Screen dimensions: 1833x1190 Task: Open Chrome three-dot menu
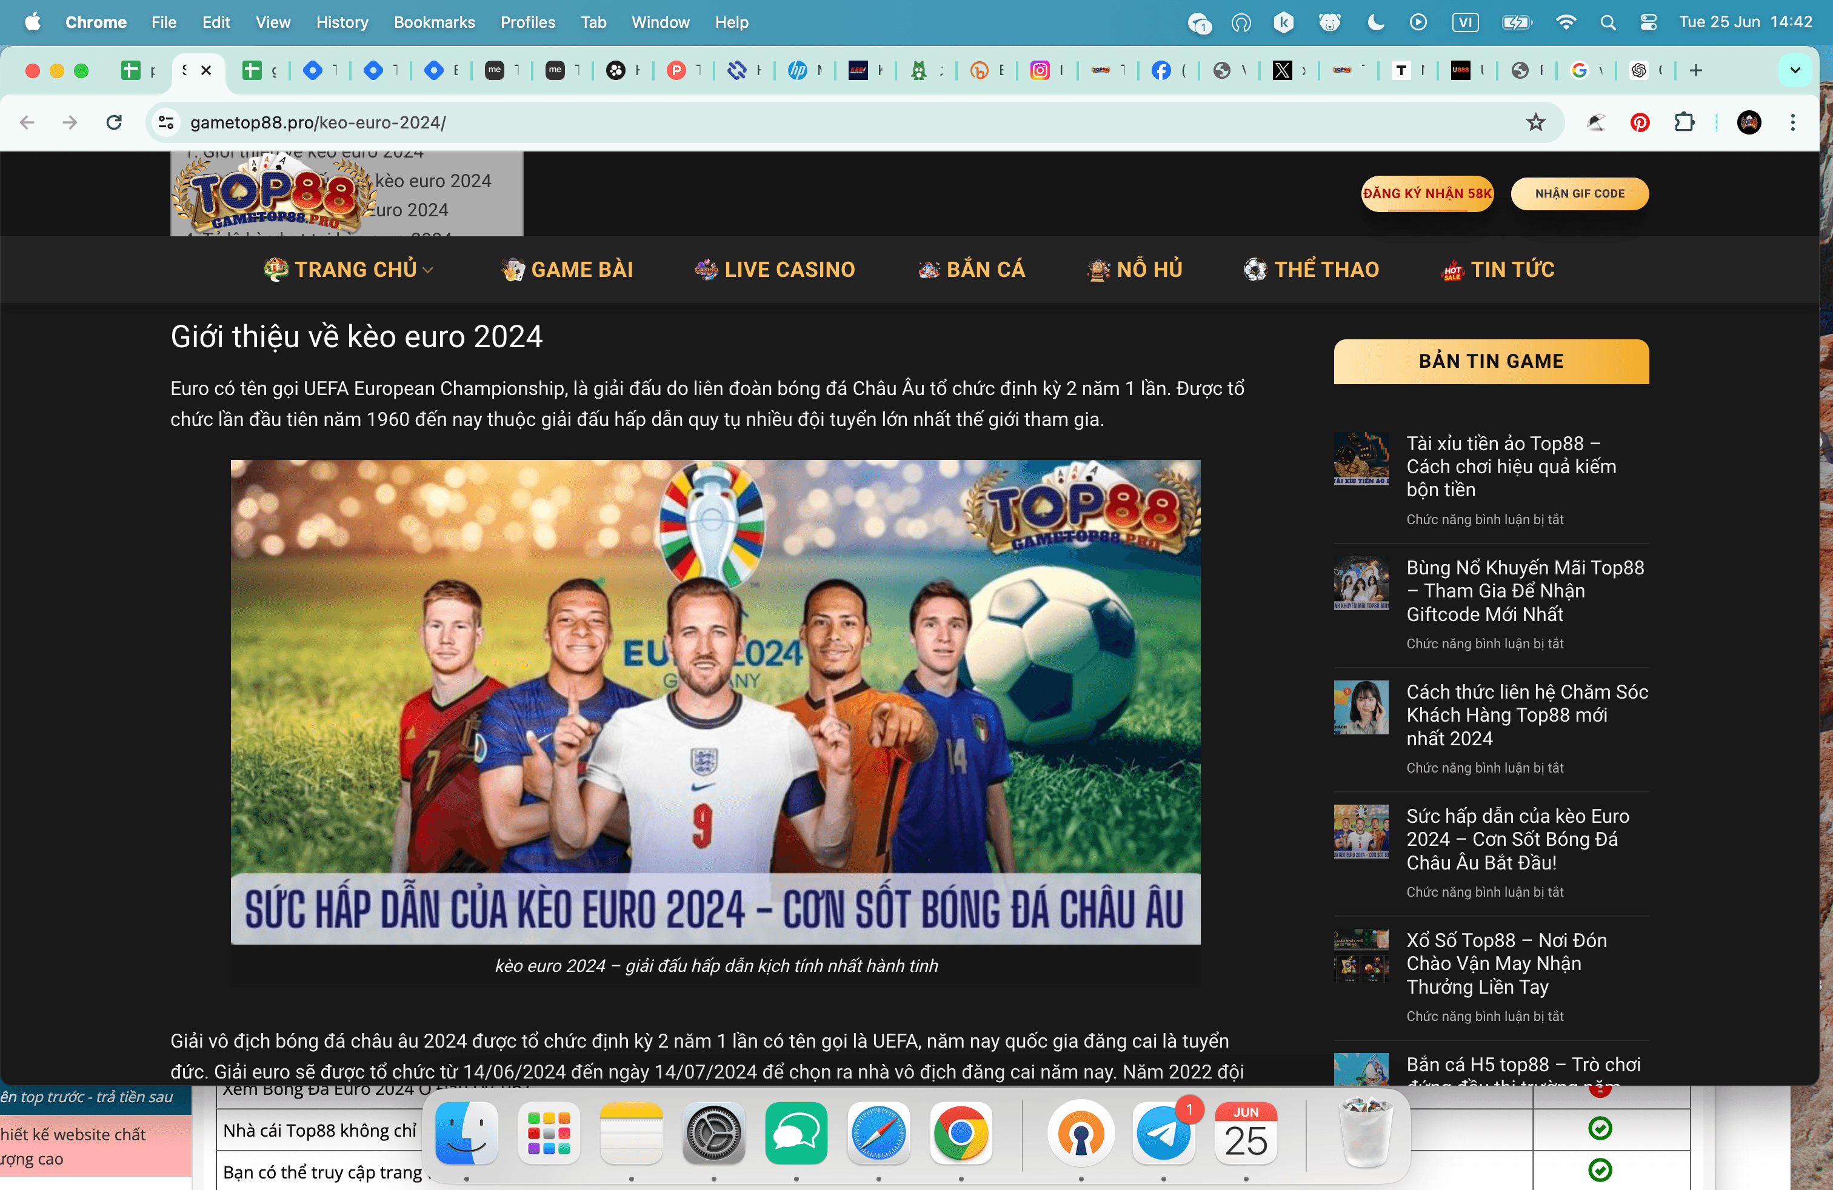(1793, 122)
